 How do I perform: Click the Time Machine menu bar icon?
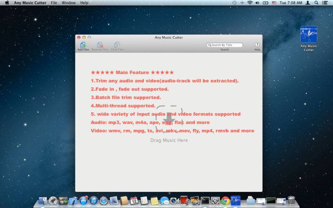pyautogui.click(x=234, y=3)
